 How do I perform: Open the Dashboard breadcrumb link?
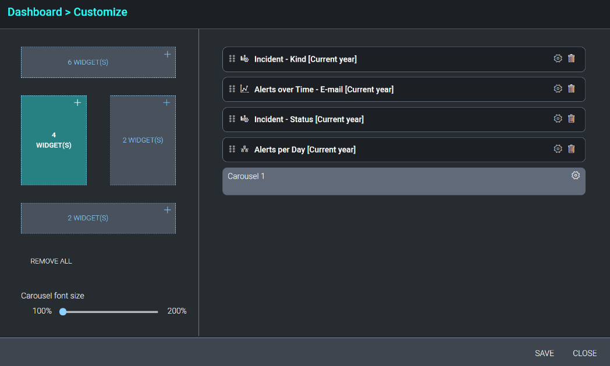point(35,12)
